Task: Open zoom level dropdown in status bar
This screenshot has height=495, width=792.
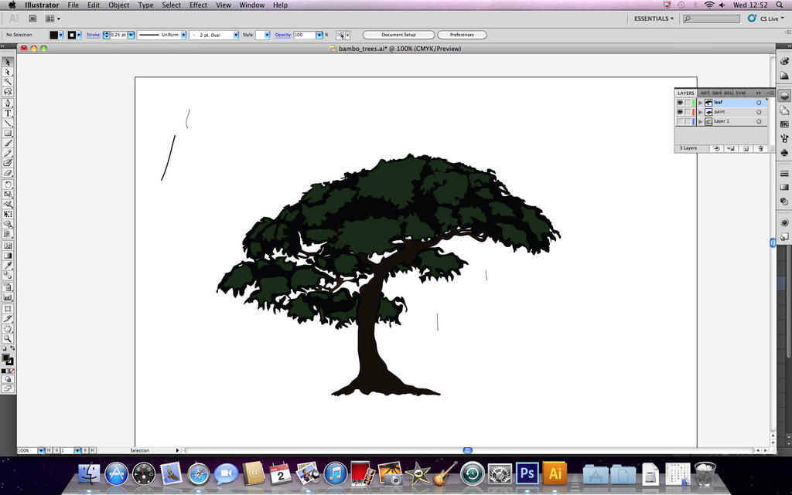Action: pyautogui.click(x=42, y=450)
